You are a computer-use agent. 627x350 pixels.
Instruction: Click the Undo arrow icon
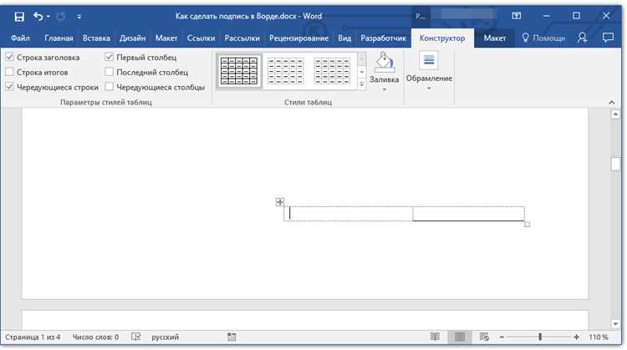pyautogui.click(x=38, y=17)
